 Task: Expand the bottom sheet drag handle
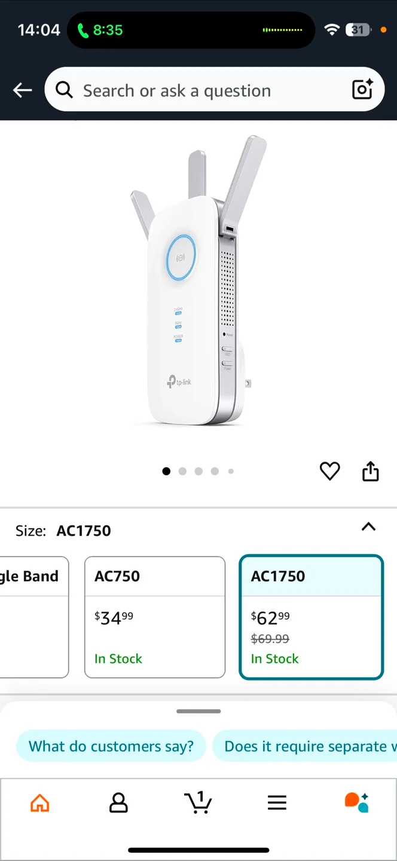[198, 711]
